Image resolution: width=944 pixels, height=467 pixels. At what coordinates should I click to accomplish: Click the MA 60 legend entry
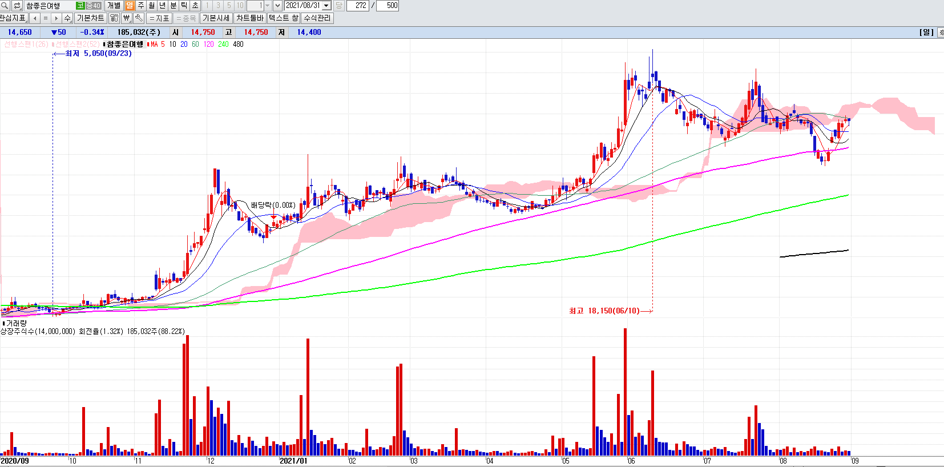click(195, 44)
